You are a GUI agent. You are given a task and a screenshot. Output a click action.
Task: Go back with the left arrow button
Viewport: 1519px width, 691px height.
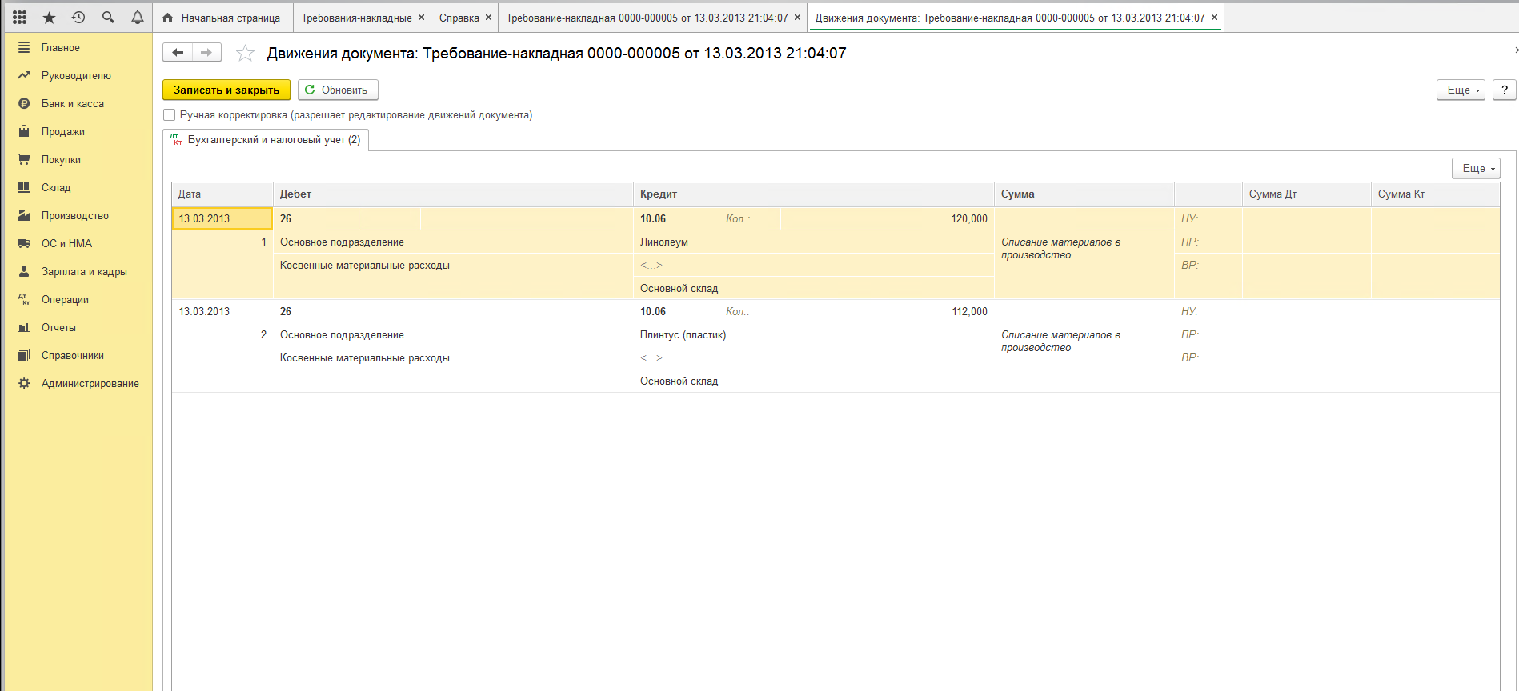178,53
